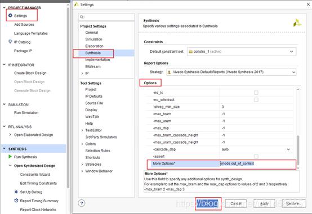
Task: Click Create Block Design
Action: (x=30, y=73)
